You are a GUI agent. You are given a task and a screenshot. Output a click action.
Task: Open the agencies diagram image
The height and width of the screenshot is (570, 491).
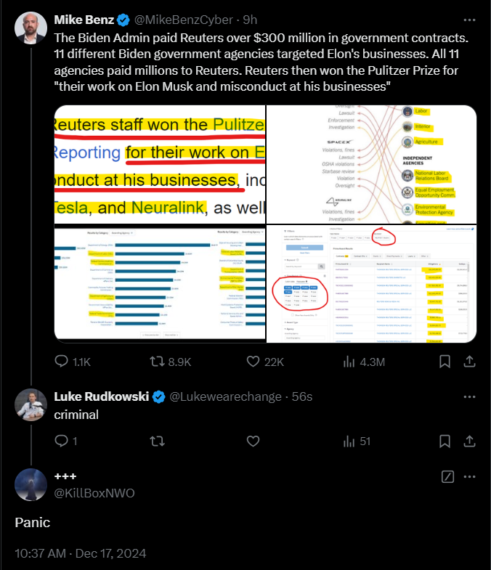(371, 164)
